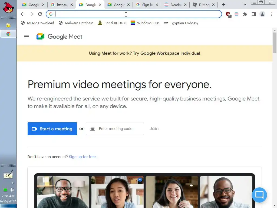Click the scrollbar down arrow
Image resolution: width=277 pixels, height=208 pixels.
pos(275,206)
